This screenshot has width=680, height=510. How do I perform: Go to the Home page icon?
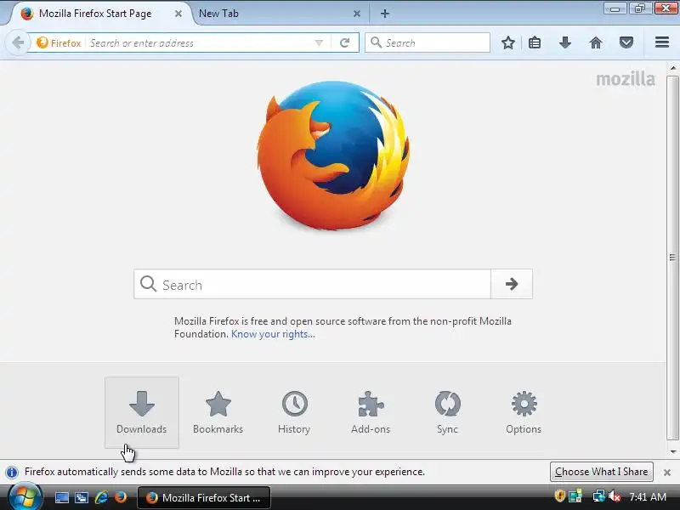tap(596, 42)
